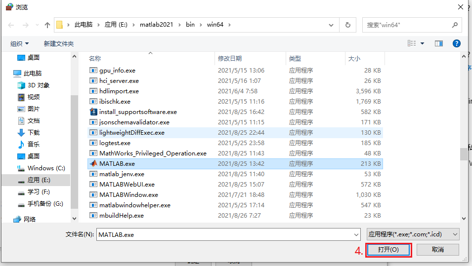
Task: Open recent locations dropdown arrow
Action: 38,25
